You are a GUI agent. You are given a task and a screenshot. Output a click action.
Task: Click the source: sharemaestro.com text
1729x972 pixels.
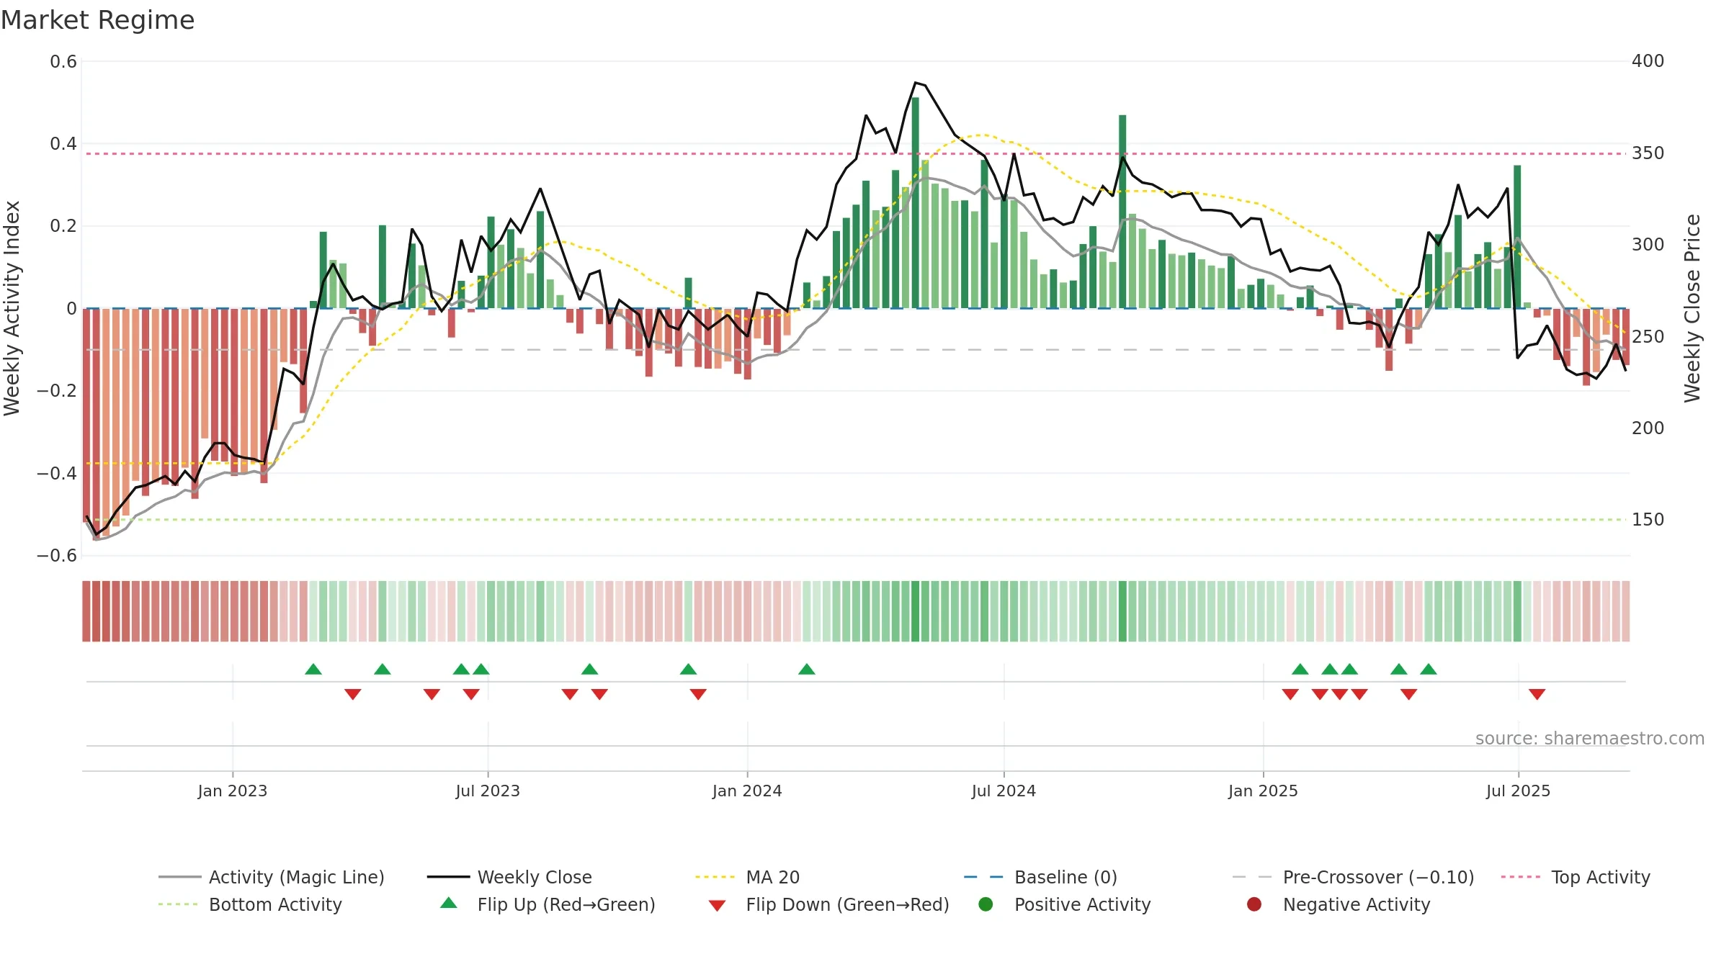pyautogui.click(x=1590, y=738)
